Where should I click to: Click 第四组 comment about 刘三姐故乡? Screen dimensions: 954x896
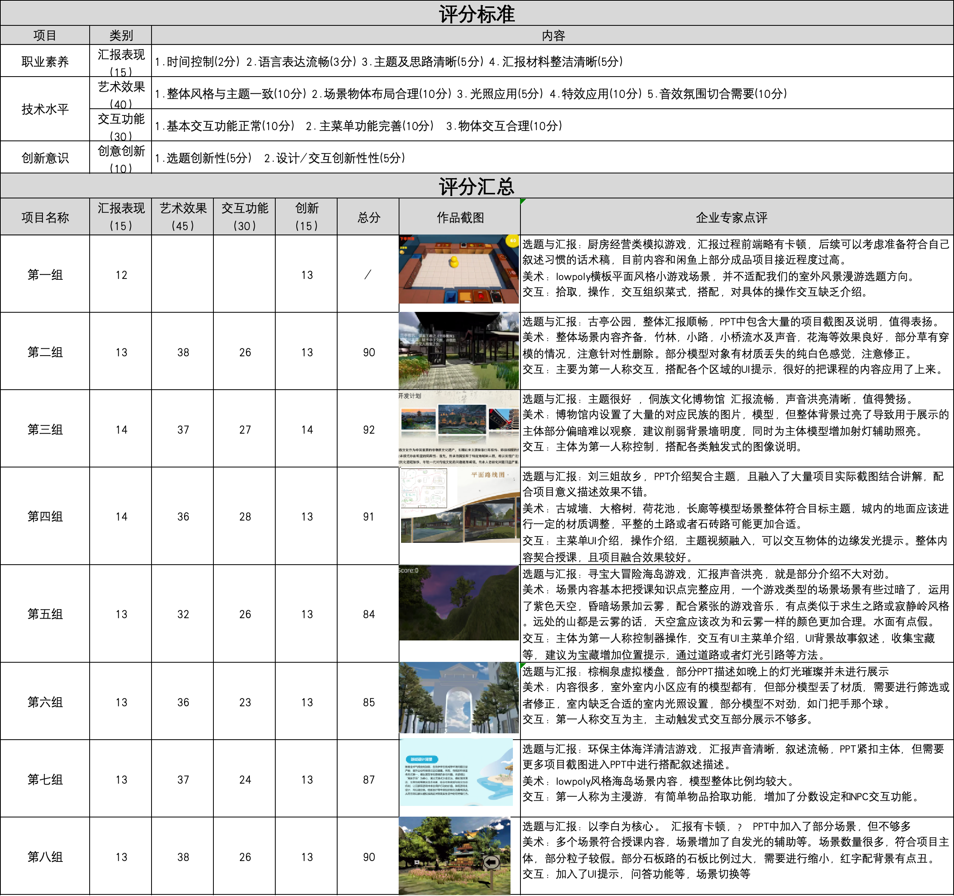point(737,516)
